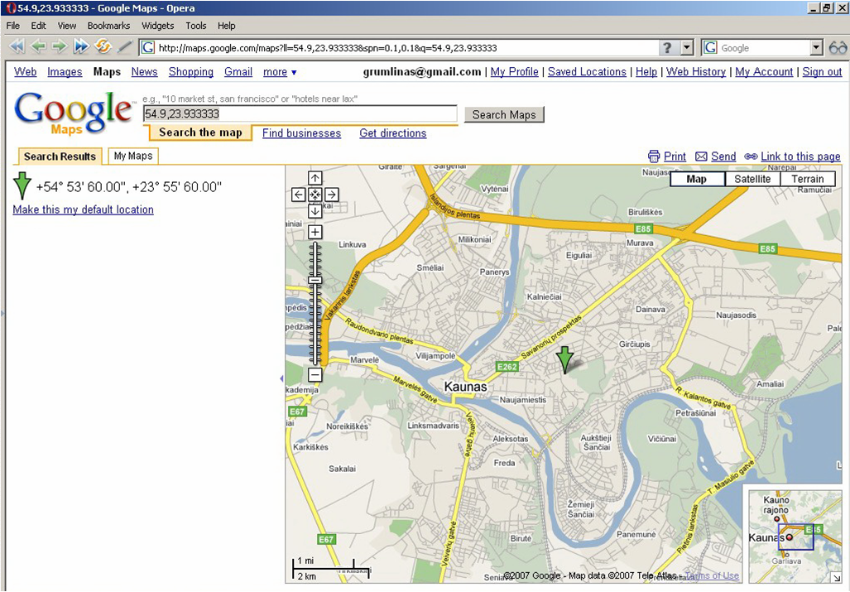
Task: Click the glasses icon beside search box
Action: point(838,48)
